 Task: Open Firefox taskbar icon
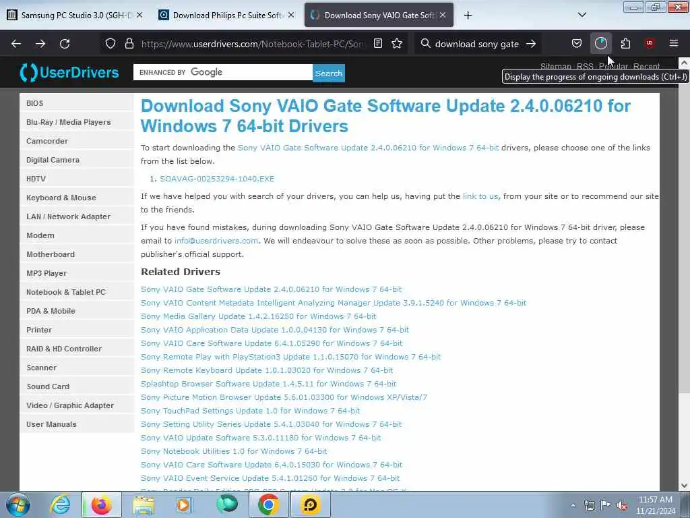[102, 505]
